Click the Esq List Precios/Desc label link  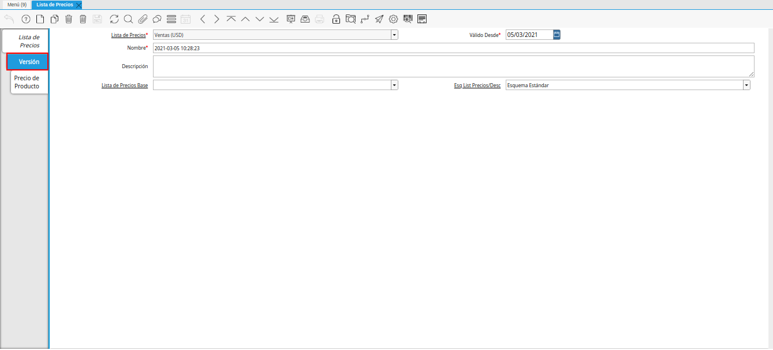point(477,85)
